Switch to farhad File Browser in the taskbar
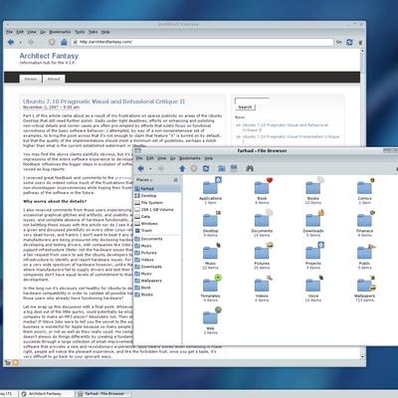Image resolution: width=398 pixels, height=398 pixels. click(102, 394)
